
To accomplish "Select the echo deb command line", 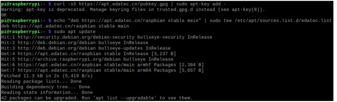I will pyautogui.click(x=166, y=20).
